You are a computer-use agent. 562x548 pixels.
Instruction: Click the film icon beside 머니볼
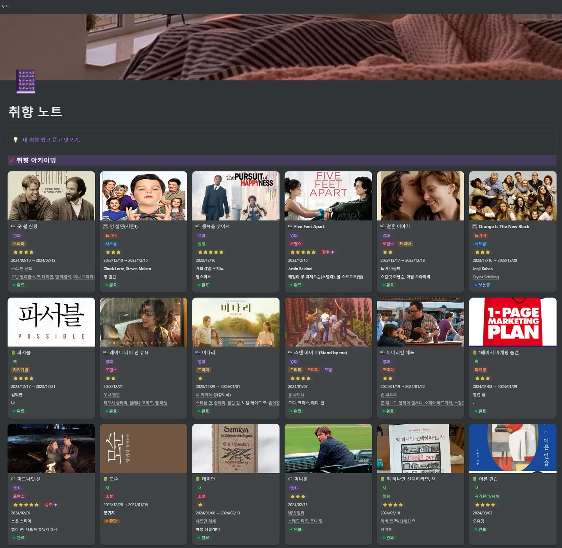click(x=290, y=479)
